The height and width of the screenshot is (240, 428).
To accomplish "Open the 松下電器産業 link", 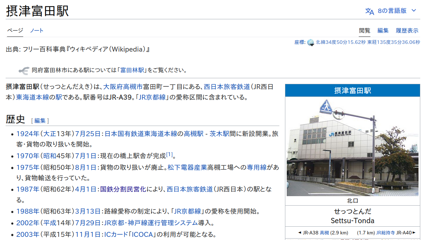I will pos(187,167).
